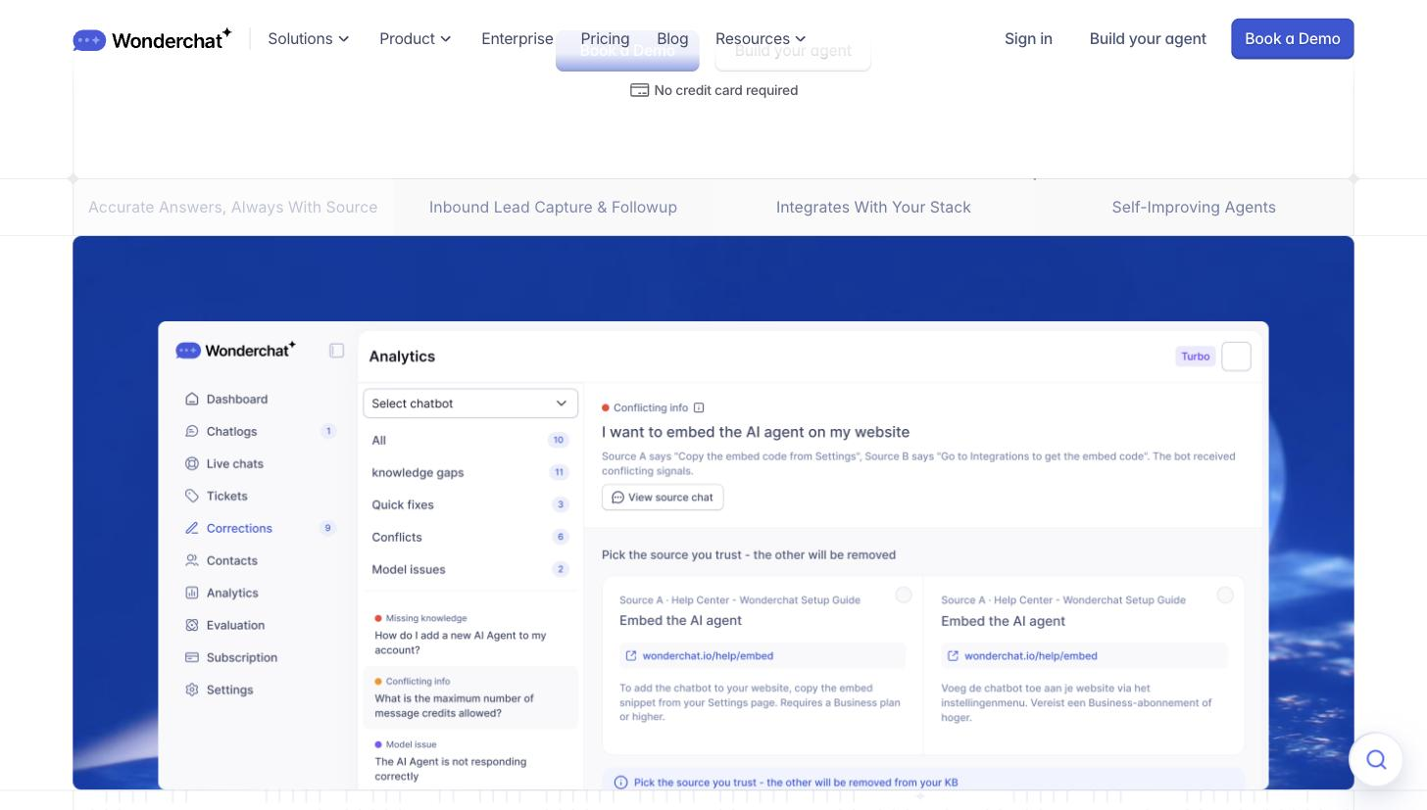The height and width of the screenshot is (810, 1427).
Task: Open Tickets in sidebar
Action: point(217,497)
